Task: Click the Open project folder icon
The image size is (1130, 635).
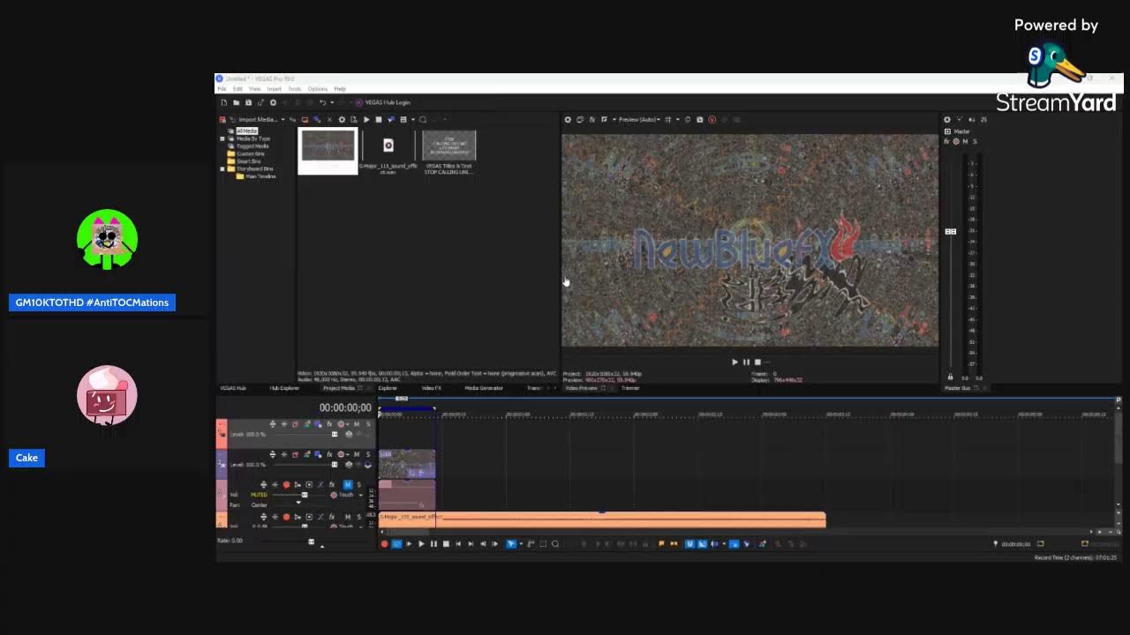Action: [236, 102]
